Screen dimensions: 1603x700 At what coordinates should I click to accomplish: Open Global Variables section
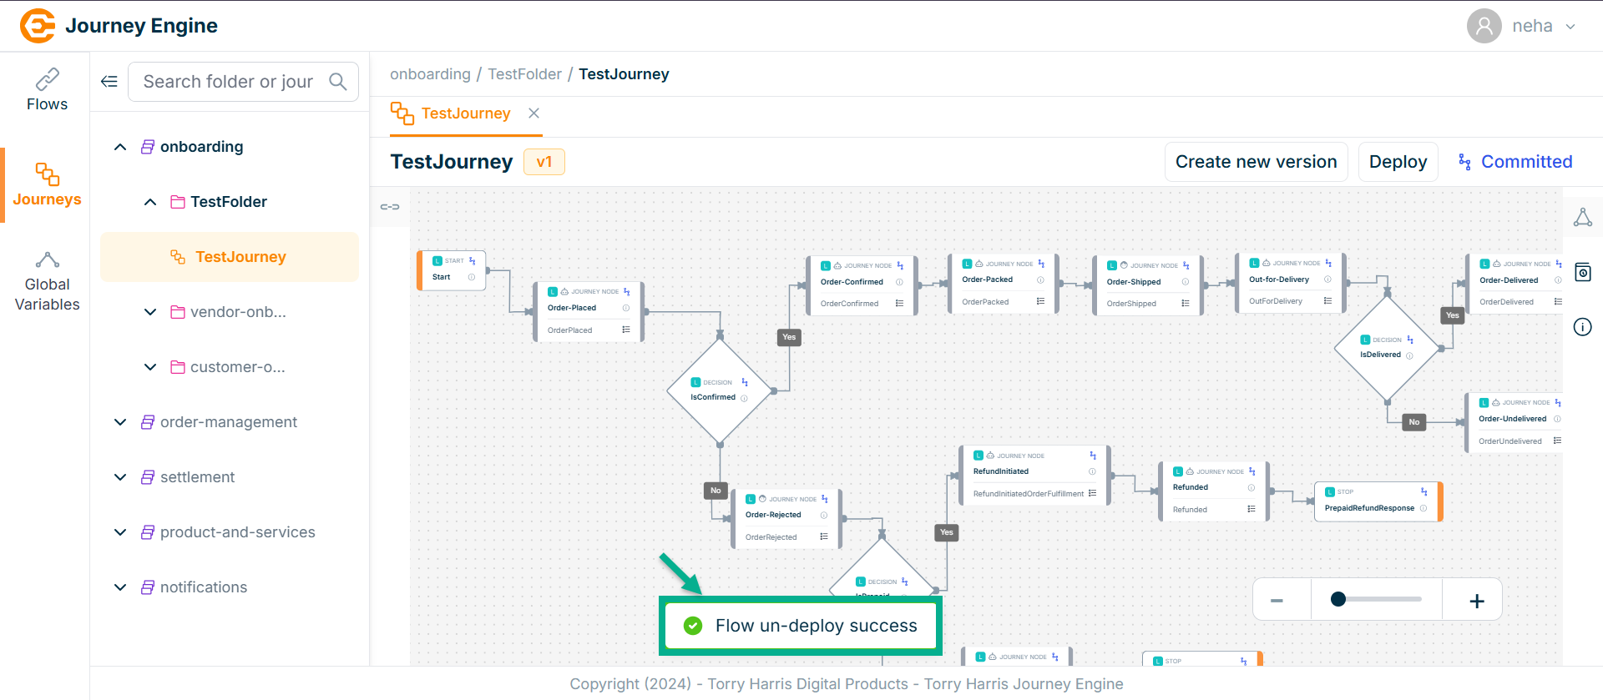47,282
